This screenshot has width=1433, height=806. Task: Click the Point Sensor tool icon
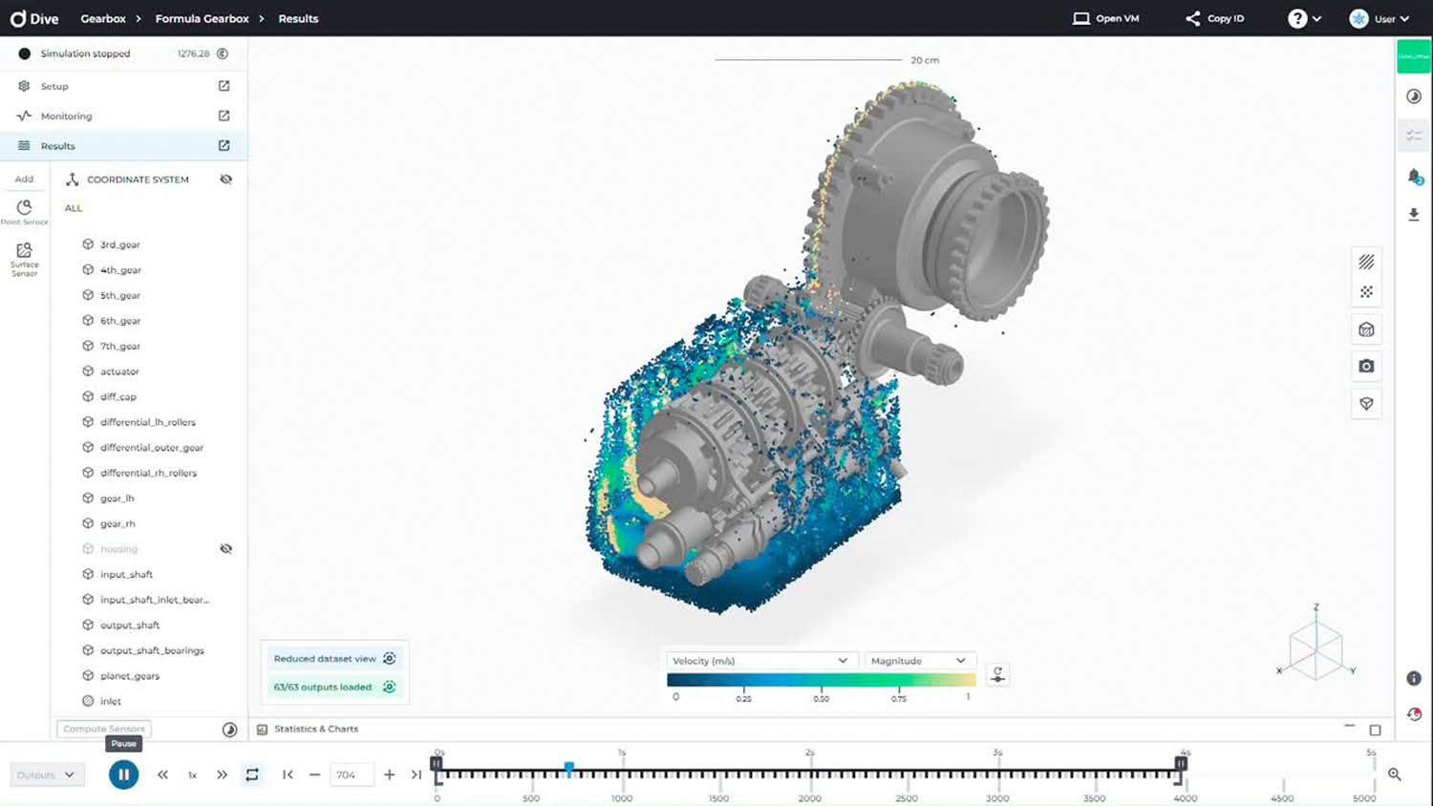(x=24, y=211)
